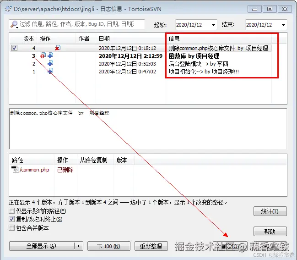Viewport: 297px width, 260px height.
Task: Focus the filter message search field
Action: (77, 24)
